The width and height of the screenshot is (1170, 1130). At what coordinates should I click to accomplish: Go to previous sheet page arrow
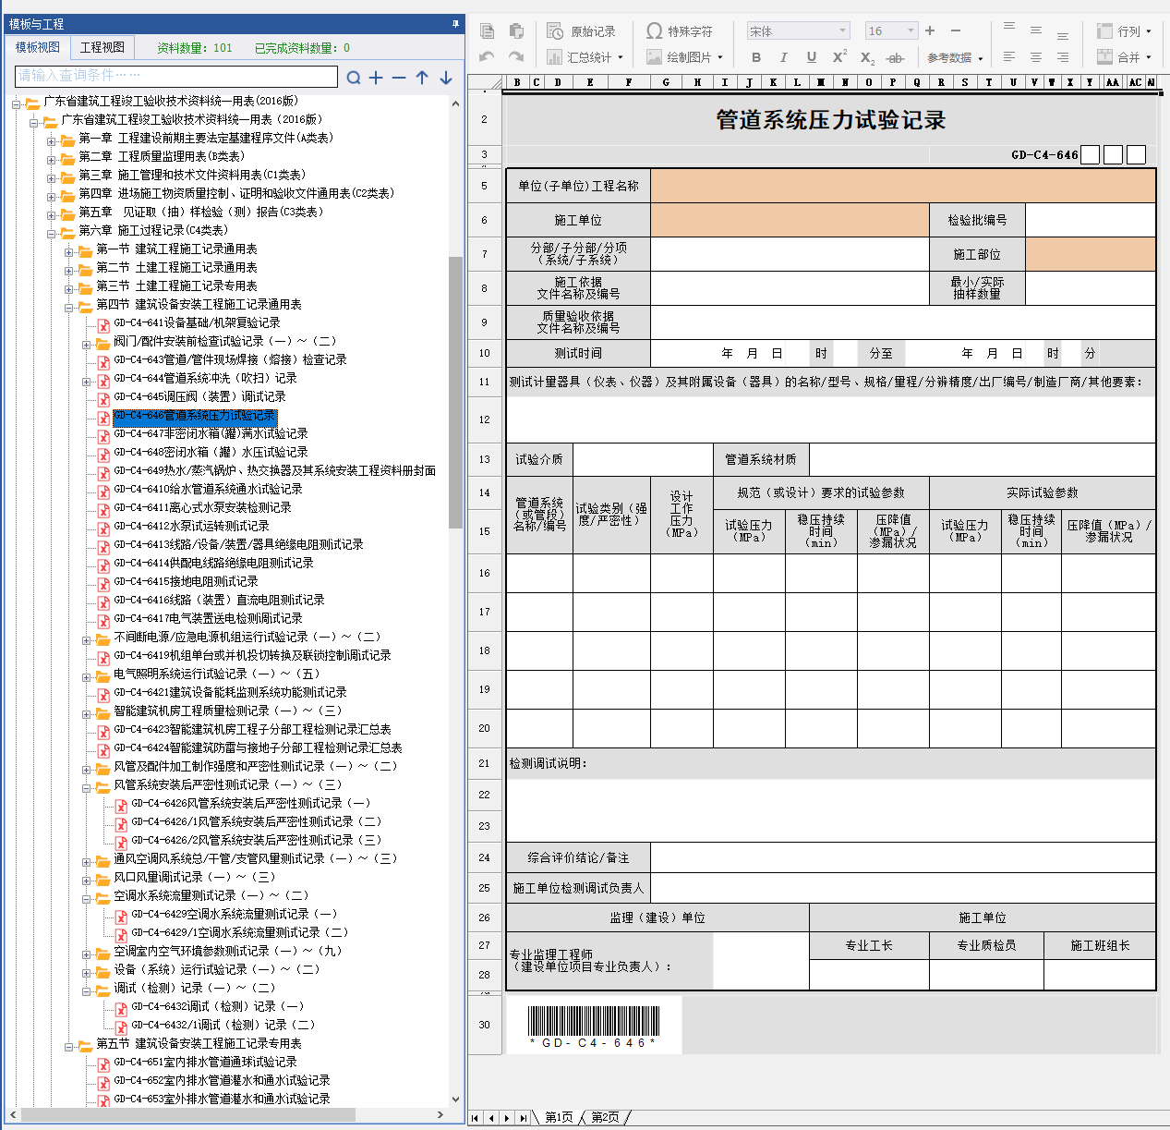(x=491, y=1118)
